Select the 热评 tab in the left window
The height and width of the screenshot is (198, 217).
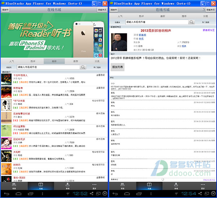33,61
